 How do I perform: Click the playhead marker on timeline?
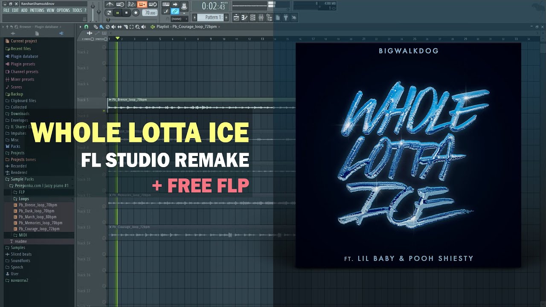pos(117,38)
